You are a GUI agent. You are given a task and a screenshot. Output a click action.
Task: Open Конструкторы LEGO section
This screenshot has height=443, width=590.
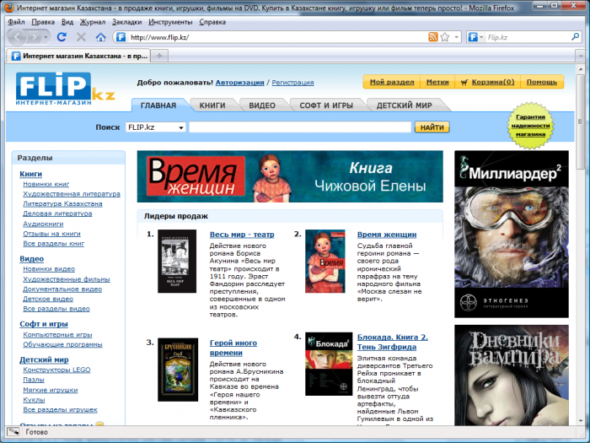coord(56,370)
